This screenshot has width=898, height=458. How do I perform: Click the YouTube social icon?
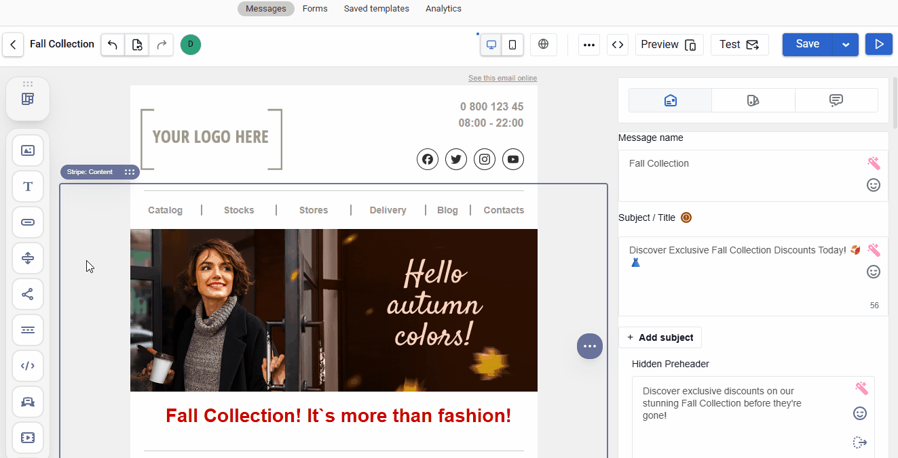click(x=513, y=159)
